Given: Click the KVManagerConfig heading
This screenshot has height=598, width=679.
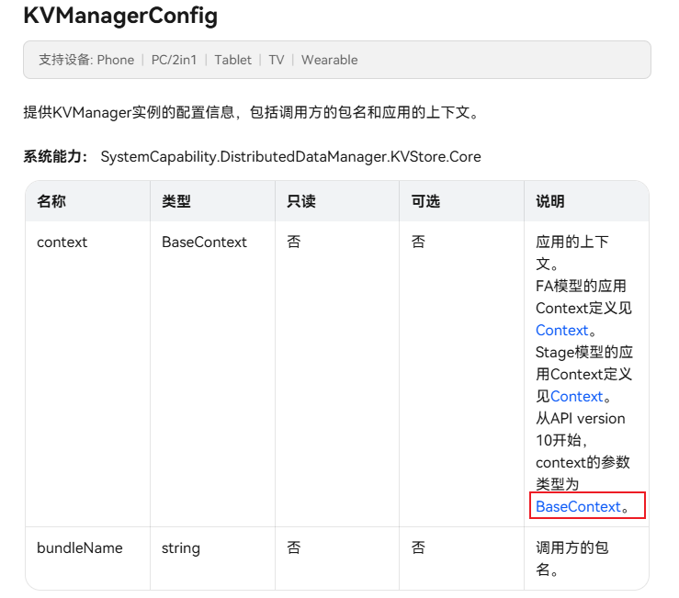Looking at the screenshot, I should point(120,16).
